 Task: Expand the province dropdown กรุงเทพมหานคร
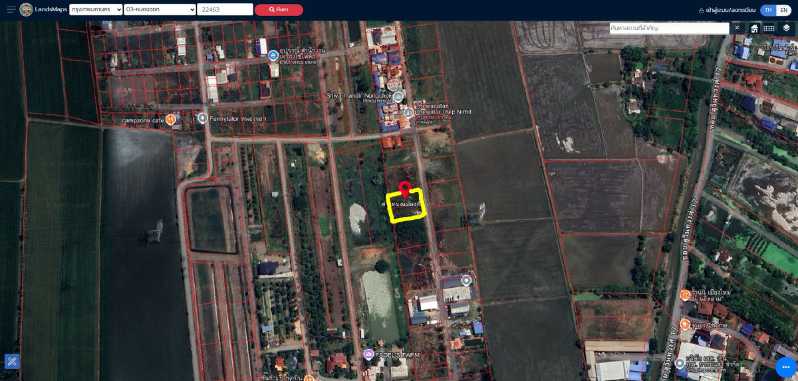96,9
